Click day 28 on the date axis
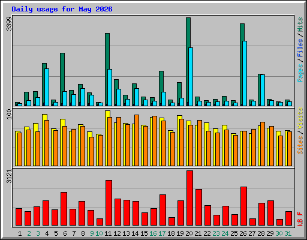The width and height of the screenshot is (307, 240). point(261,233)
